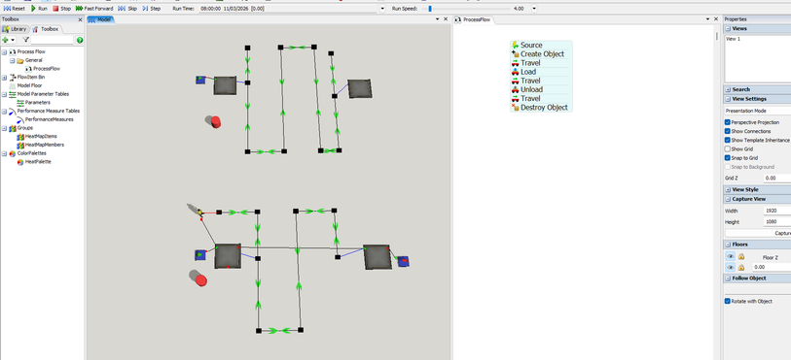Open the Run Time dropdown arrow
791x360 pixels.
point(382,9)
